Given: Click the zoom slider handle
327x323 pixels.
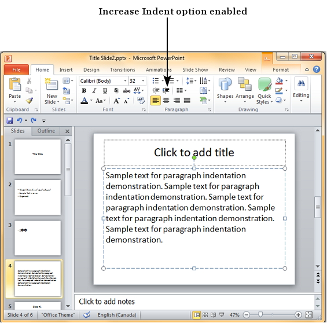Looking at the screenshot, I should tap(260, 314).
